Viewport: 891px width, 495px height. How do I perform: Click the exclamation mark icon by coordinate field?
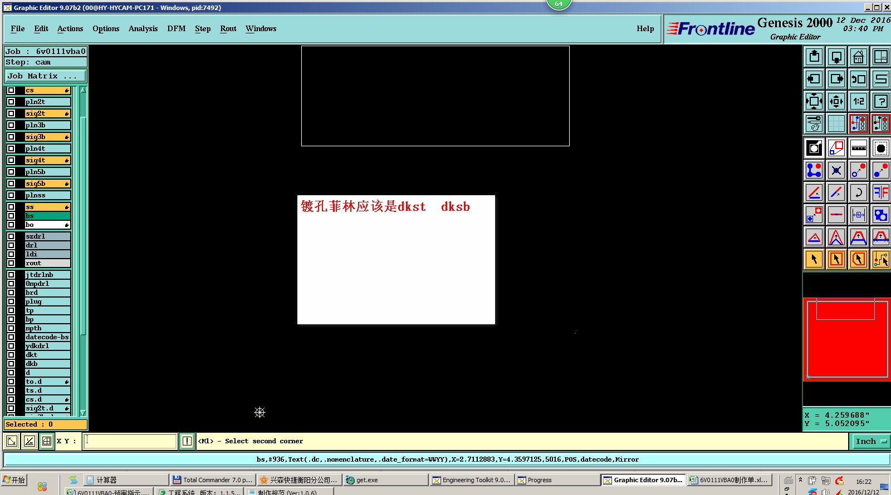(187, 441)
